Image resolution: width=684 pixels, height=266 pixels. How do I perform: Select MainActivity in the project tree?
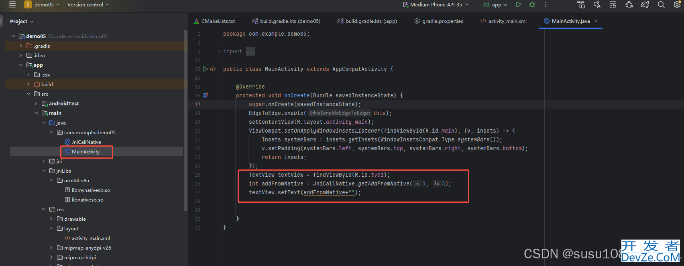click(85, 151)
